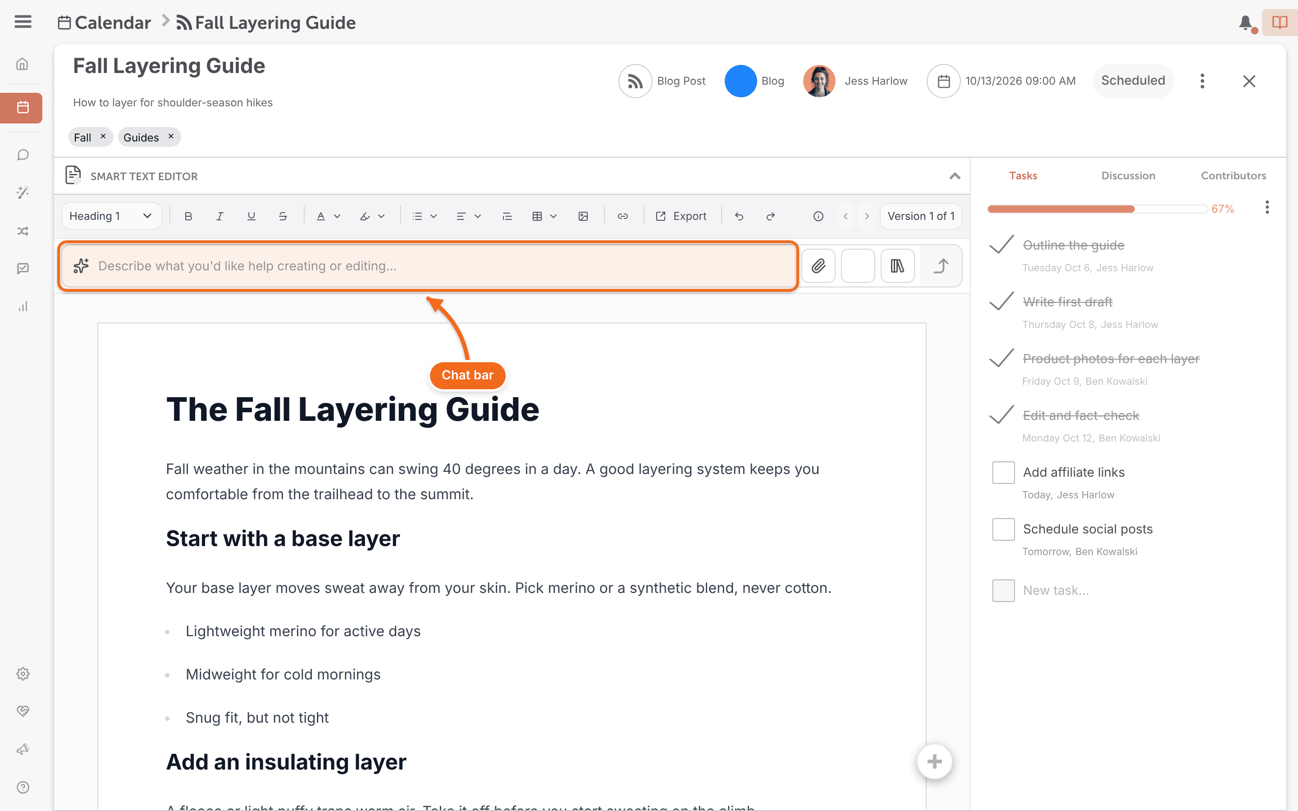Uncheck the Outline the guide task

tap(1001, 245)
